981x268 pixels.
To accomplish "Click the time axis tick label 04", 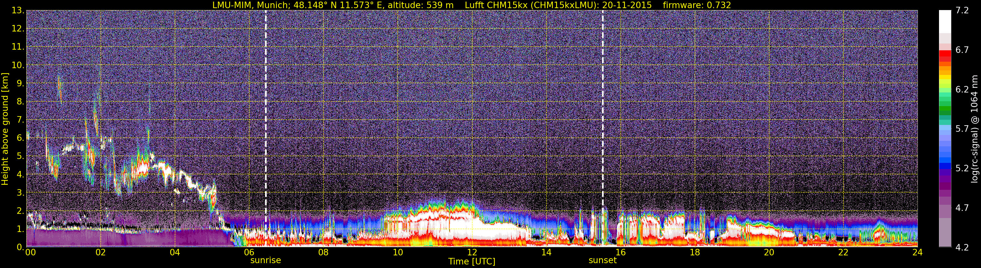I will [175, 253].
